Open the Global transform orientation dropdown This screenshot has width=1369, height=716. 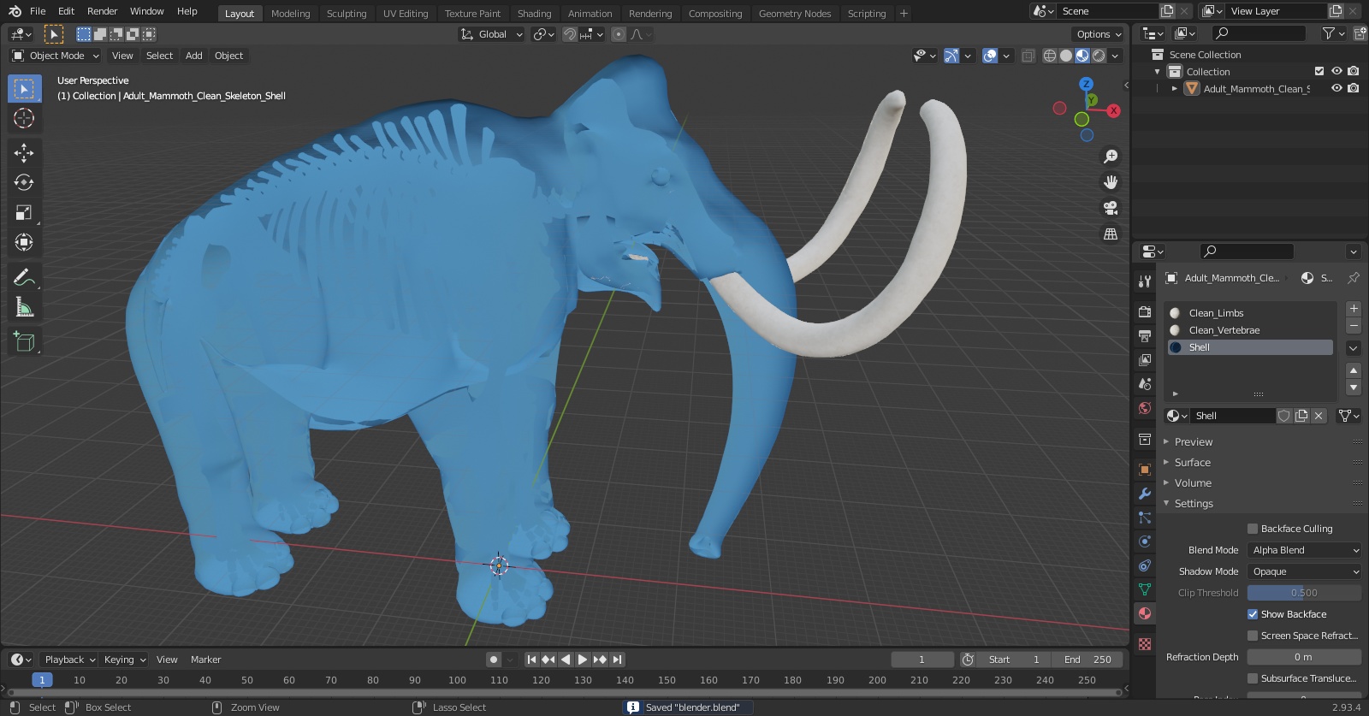[491, 34]
